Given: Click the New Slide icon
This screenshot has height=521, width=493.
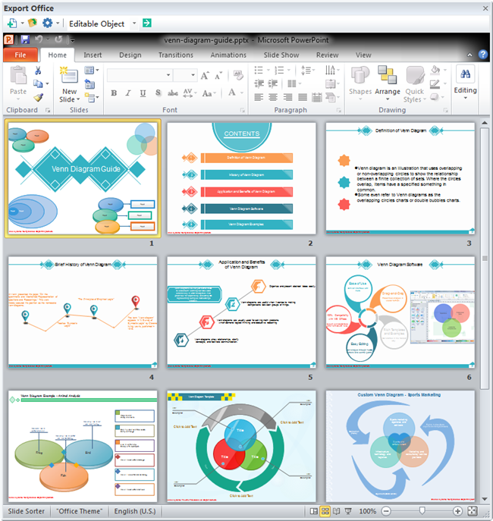Looking at the screenshot, I should 69,75.
